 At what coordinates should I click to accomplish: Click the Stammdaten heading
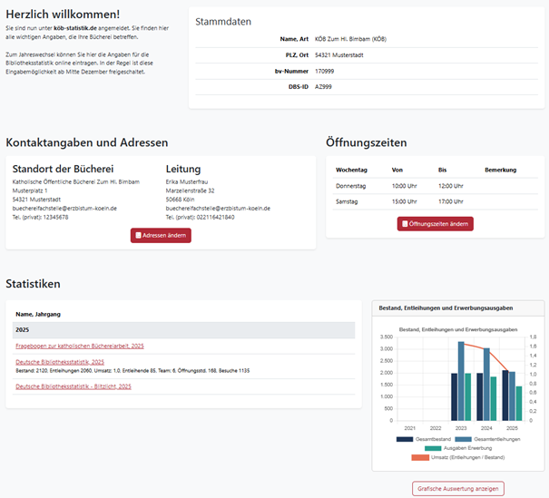pyautogui.click(x=223, y=22)
